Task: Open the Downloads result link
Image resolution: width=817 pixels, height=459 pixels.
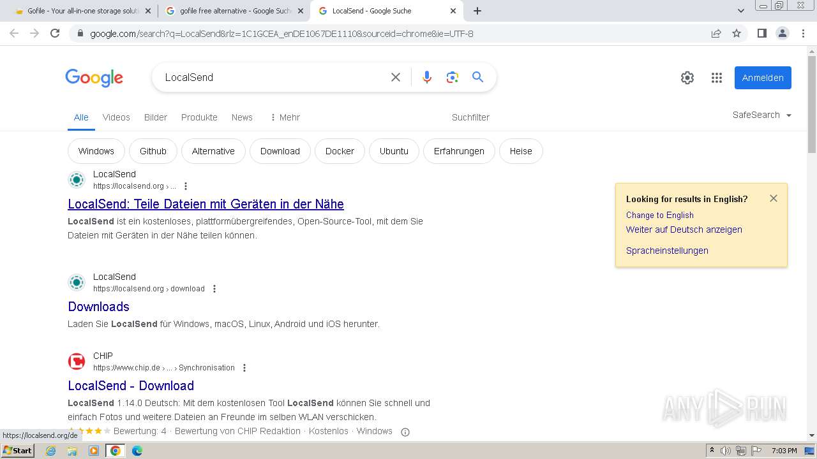Action: [x=98, y=307]
